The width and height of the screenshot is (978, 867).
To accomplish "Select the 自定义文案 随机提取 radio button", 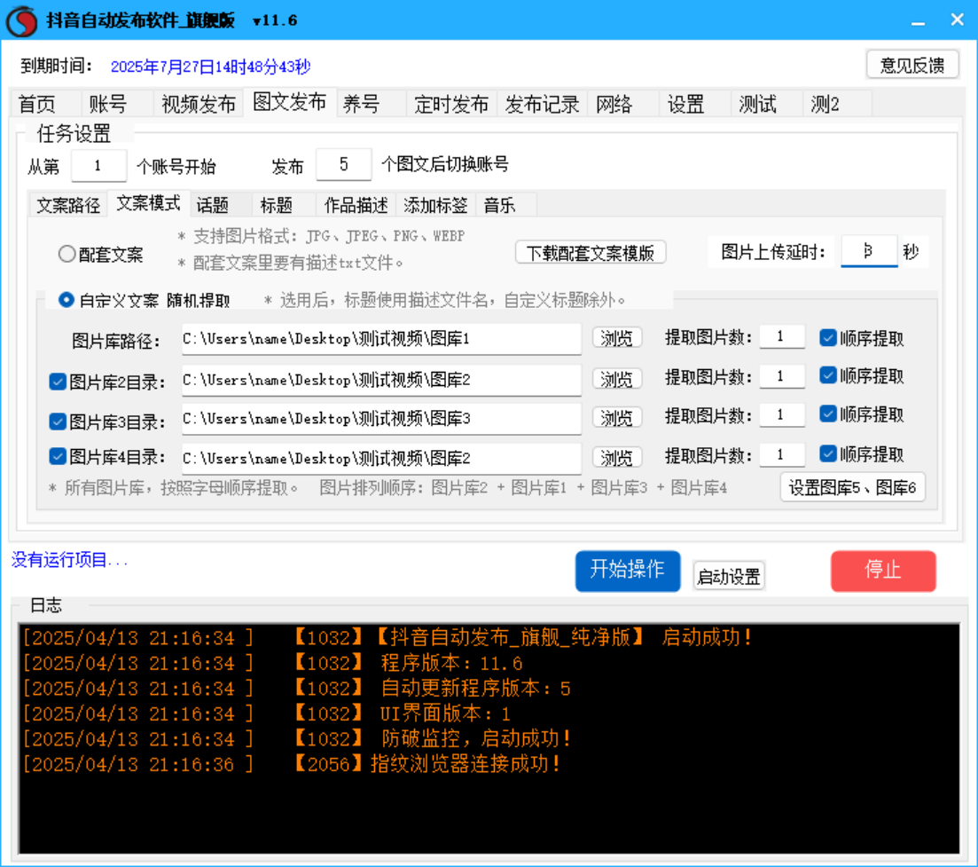I will (144, 301).
